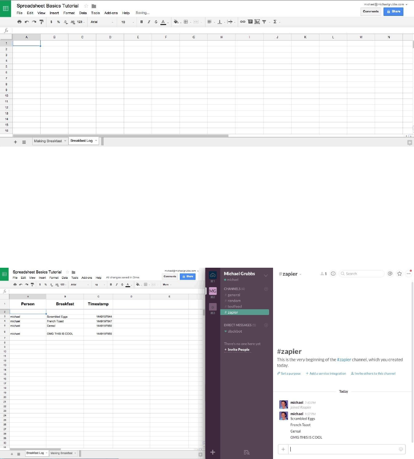This screenshot has height=459, width=414.
Task: Click the Timestamp header cell
Action: tap(98, 304)
